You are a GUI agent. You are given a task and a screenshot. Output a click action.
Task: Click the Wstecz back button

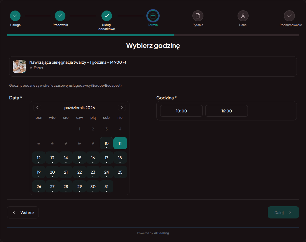(x=23, y=212)
